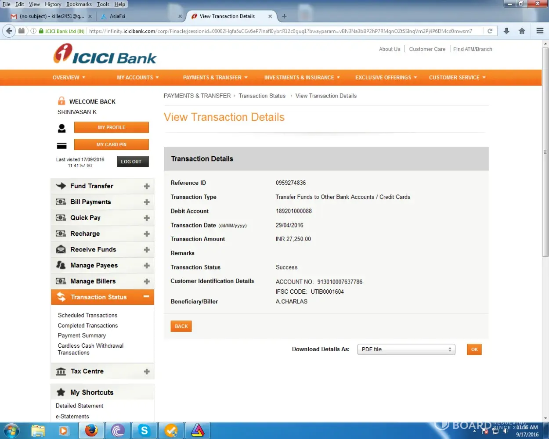Collapse the Transaction Status section
The width and height of the screenshot is (549, 439).
(x=146, y=297)
